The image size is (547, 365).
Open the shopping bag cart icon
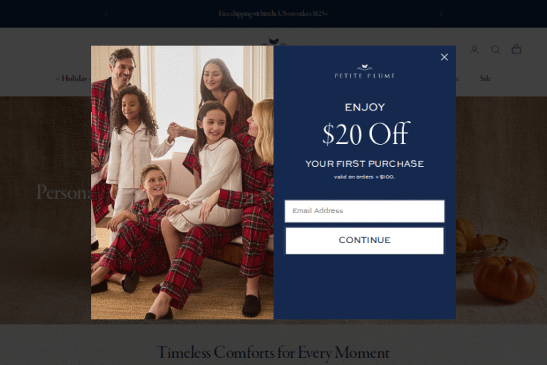516,49
